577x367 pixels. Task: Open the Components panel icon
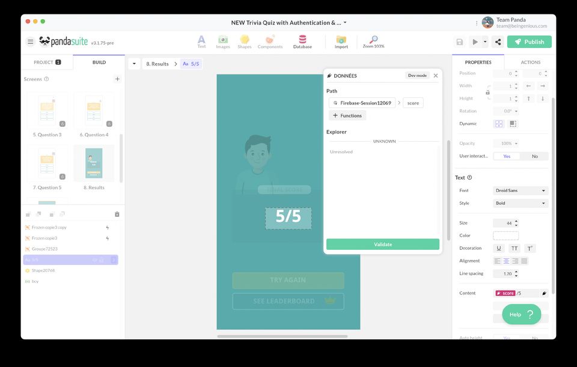point(270,41)
